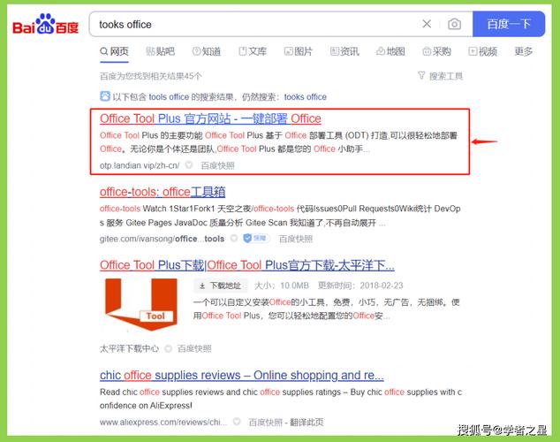Screen dimensions: 560x442
Task: Open image search via camera icon
Action: coord(454,24)
